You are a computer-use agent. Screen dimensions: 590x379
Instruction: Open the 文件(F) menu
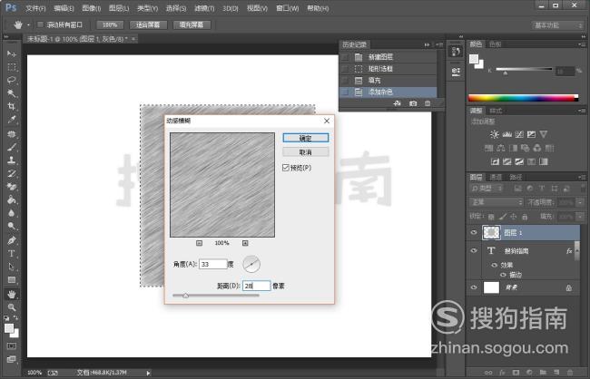(35, 8)
